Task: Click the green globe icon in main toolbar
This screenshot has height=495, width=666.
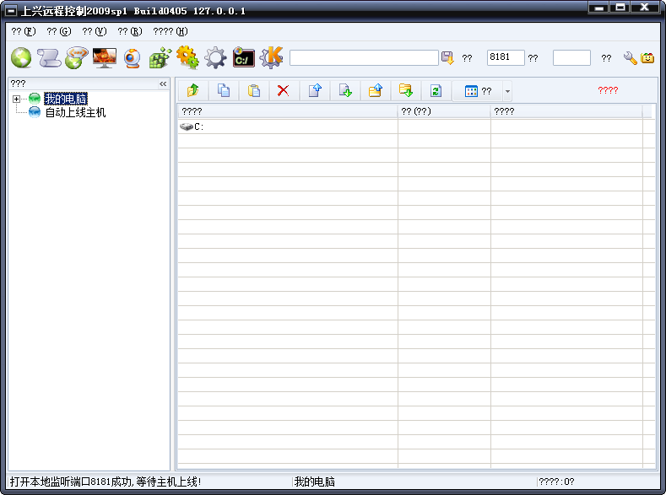Action: pyautogui.click(x=21, y=57)
